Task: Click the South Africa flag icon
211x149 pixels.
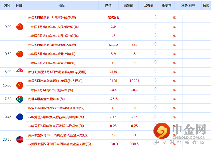Action: coord(20,99)
